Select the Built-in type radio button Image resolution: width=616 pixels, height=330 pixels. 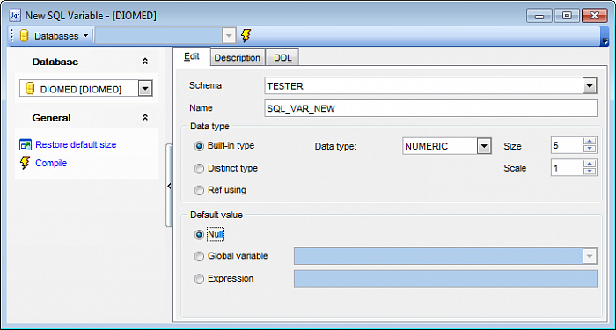(x=200, y=146)
